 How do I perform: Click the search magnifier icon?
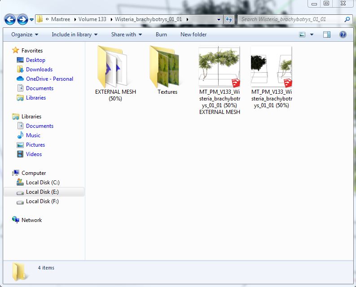pos(347,20)
